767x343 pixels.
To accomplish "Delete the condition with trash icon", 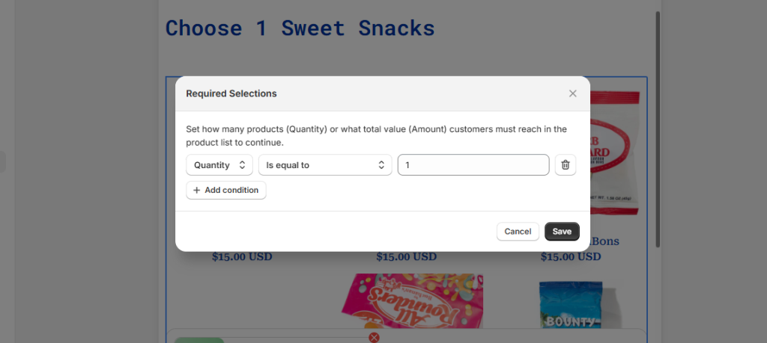I will point(566,165).
